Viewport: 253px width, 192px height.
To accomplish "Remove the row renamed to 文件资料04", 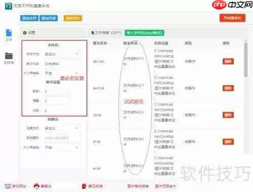I will [228, 142].
